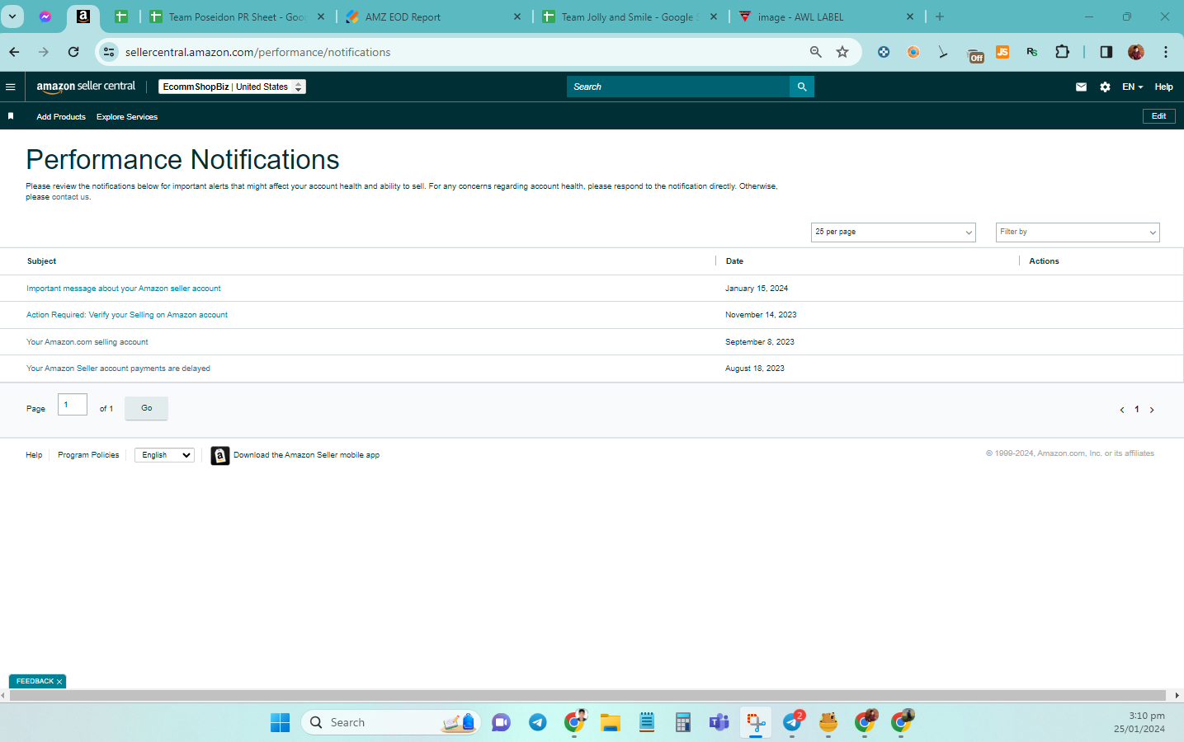The image size is (1184, 742).
Task: Click the Subject column header
Action: pos(41,261)
